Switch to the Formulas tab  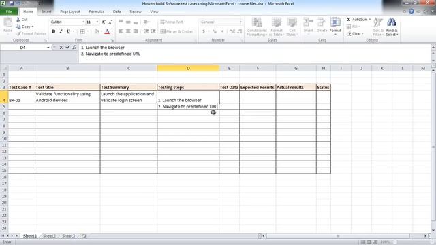click(x=97, y=12)
